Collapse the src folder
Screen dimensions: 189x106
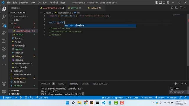click(15, 24)
